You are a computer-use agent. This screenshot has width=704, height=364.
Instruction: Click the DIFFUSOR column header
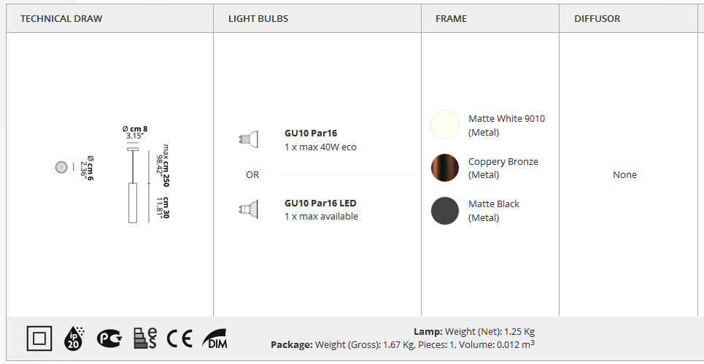point(597,18)
